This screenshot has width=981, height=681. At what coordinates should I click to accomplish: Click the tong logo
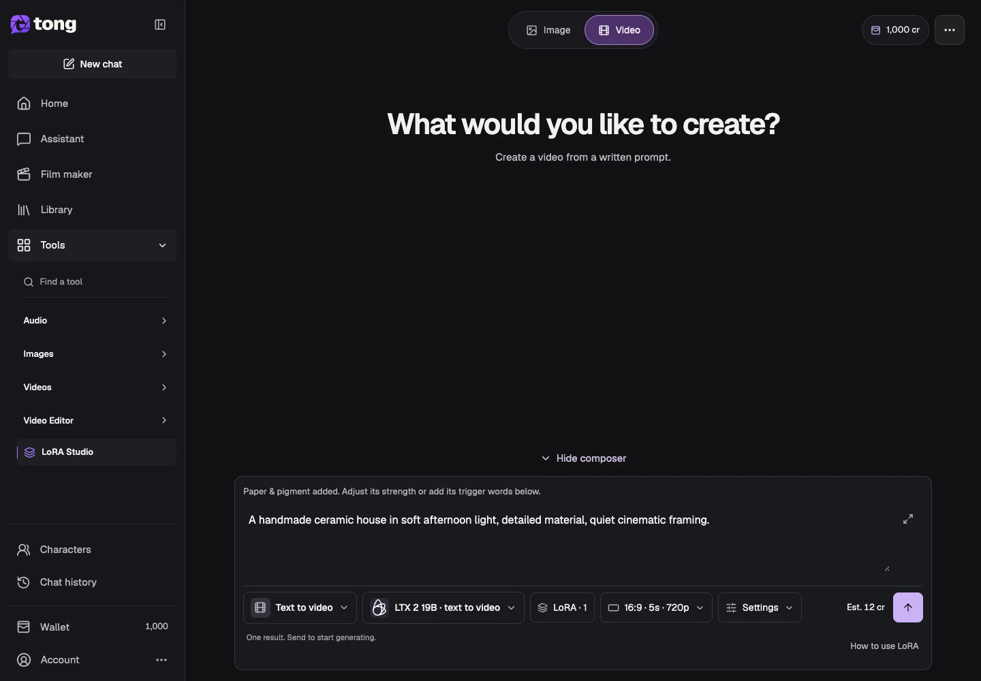[44, 25]
